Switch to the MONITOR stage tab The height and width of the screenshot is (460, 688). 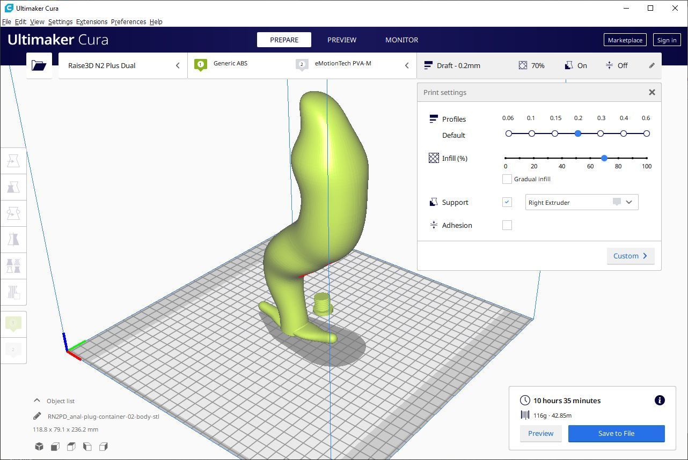click(x=401, y=40)
